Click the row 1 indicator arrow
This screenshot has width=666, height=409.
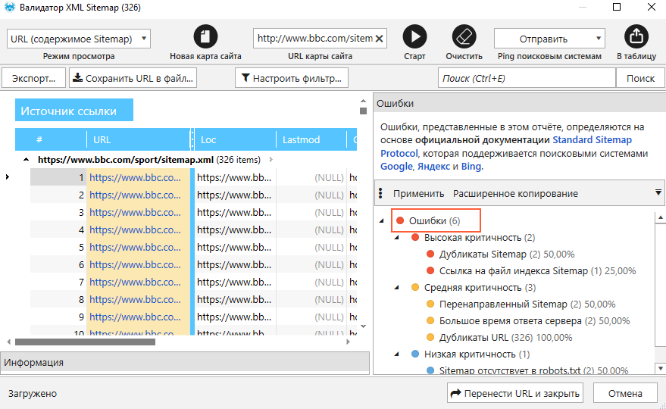pos(8,176)
